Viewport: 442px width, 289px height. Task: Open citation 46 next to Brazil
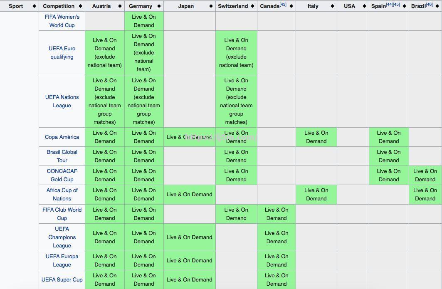coord(429,5)
